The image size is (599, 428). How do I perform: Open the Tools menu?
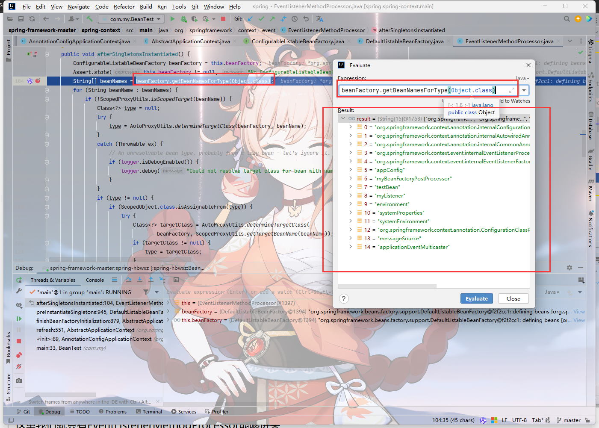(179, 6)
